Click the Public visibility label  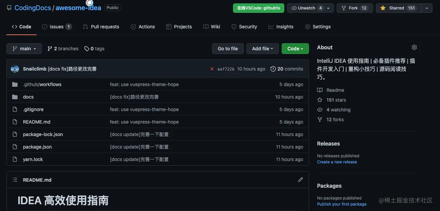click(x=113, y=8)
